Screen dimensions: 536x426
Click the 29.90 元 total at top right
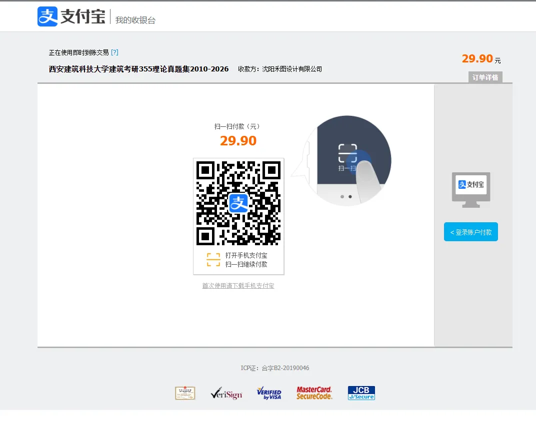coord(481,59)
